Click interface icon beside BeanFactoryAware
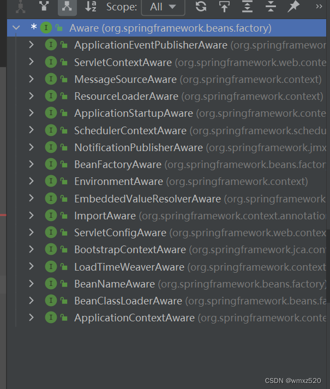The width and height of the screenshot is (330, 389). [51, 164]
